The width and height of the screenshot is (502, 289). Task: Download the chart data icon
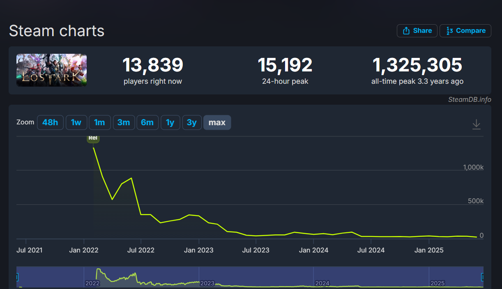point(476,124)
